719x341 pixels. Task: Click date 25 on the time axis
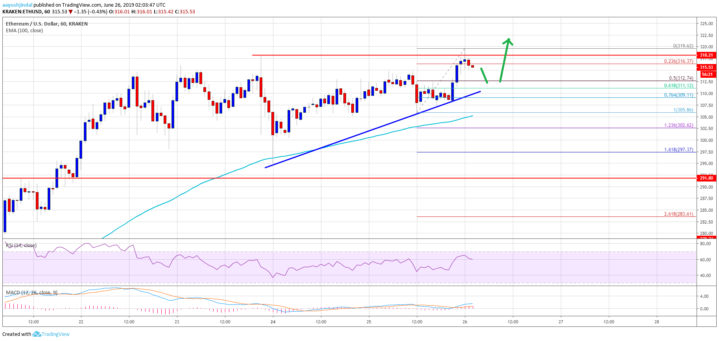[369, 322]
